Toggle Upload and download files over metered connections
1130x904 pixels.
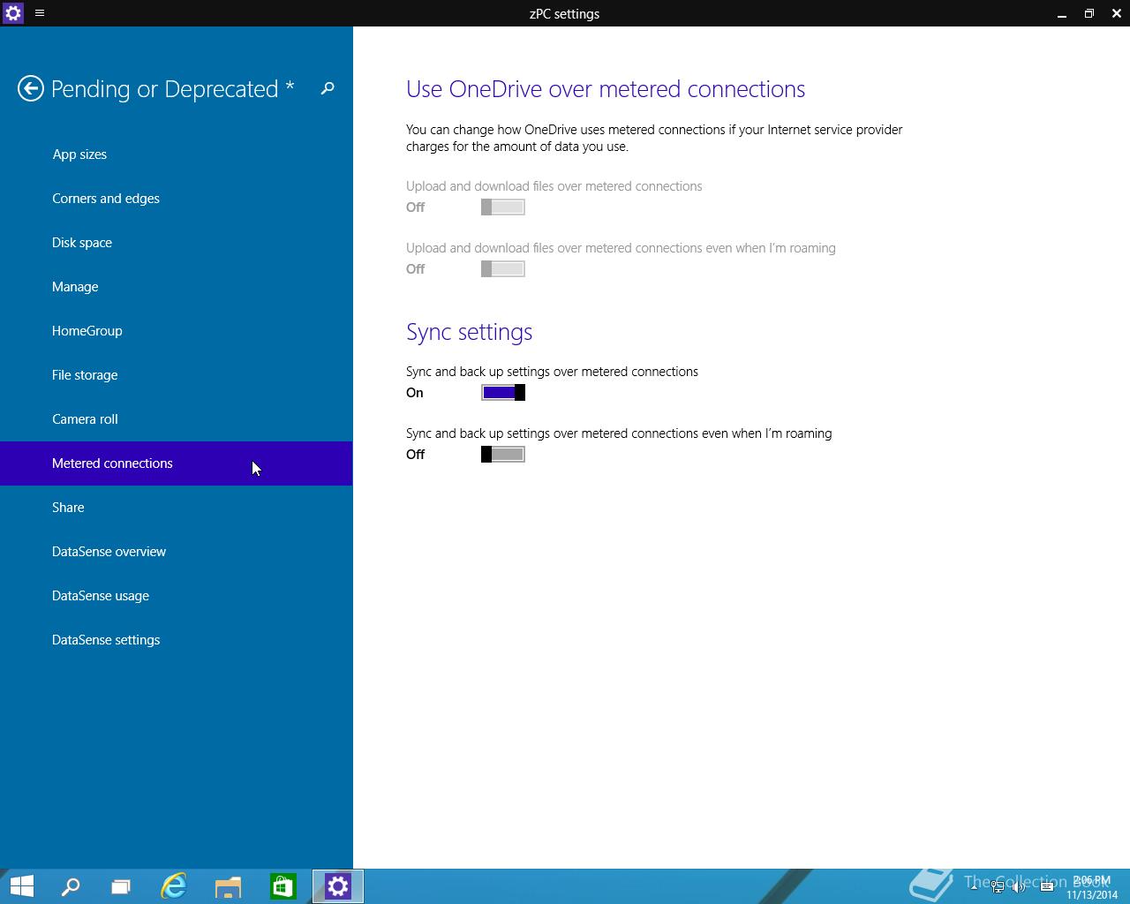[503, 207]
